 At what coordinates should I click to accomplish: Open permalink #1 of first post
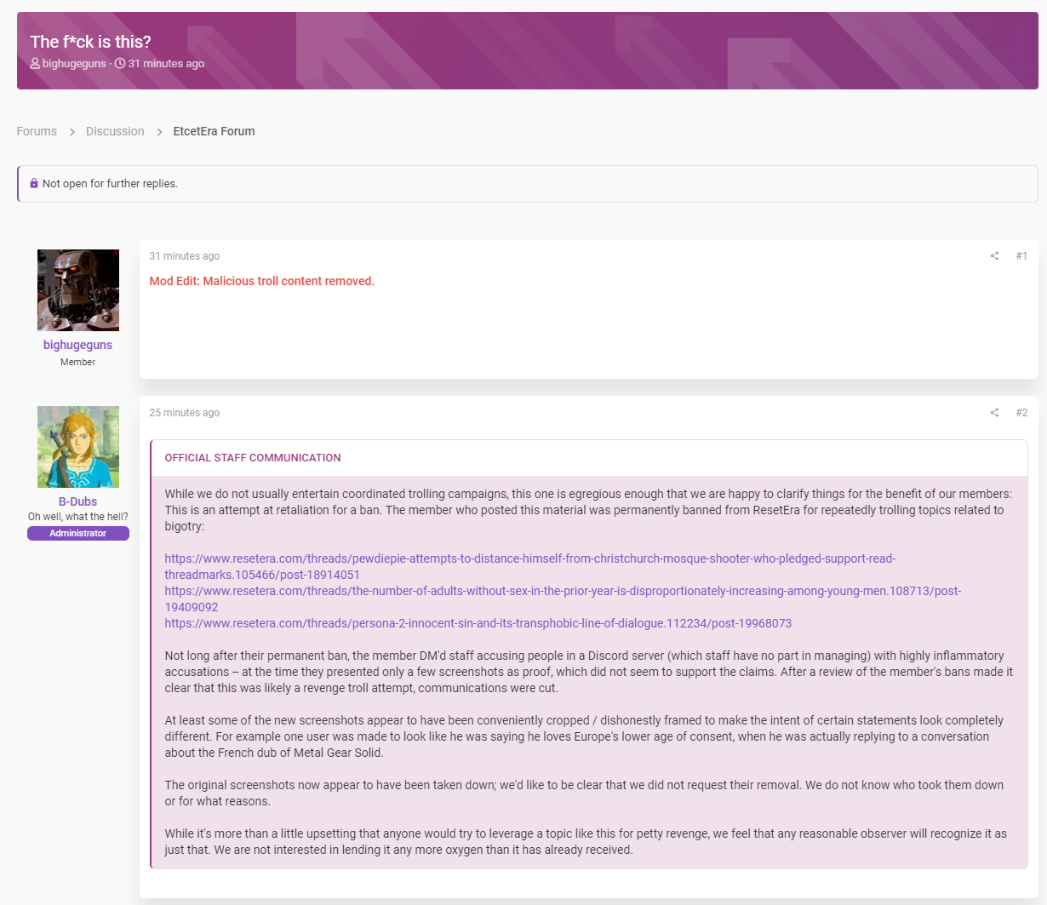tap(1021, 256)
